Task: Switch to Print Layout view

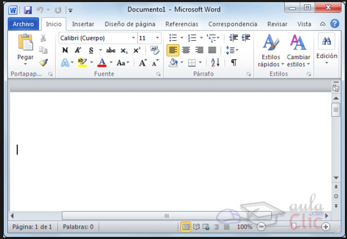Action: [185, 227]
